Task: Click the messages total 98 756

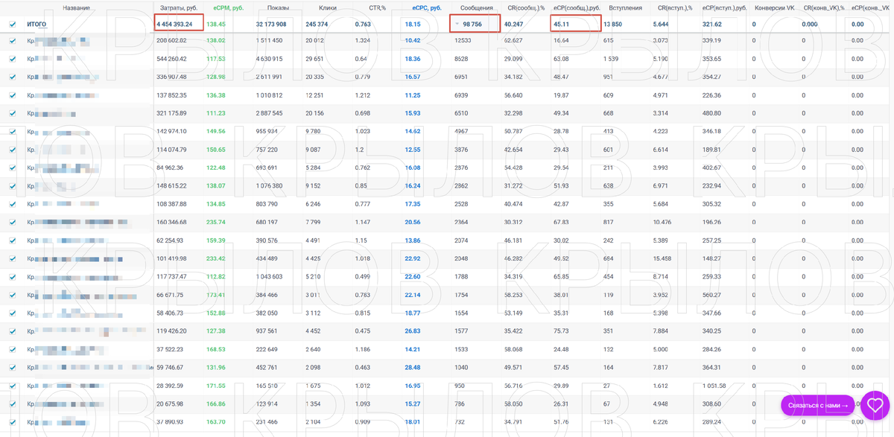Action: click(x=474, y=24)
